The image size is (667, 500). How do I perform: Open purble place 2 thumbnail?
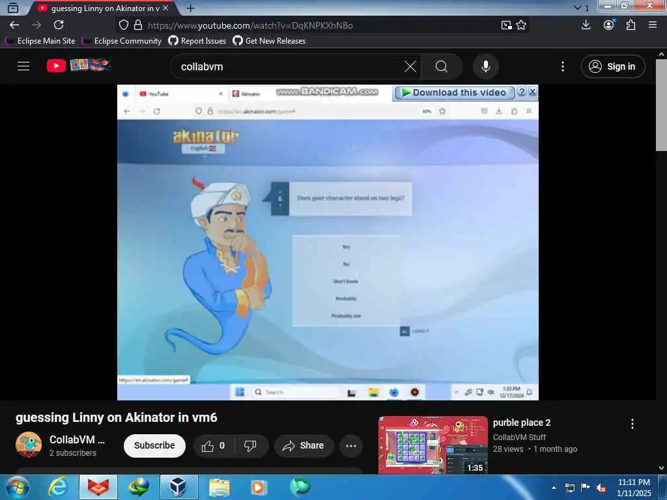pyautogui.click(x=433, y=445)
